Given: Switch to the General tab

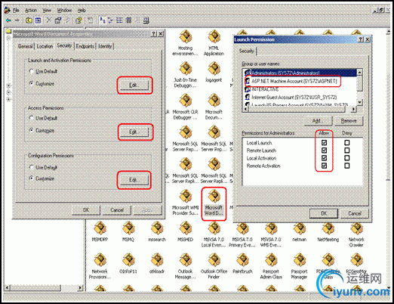Looking at the screenshot, I should [x=25, y=46].
